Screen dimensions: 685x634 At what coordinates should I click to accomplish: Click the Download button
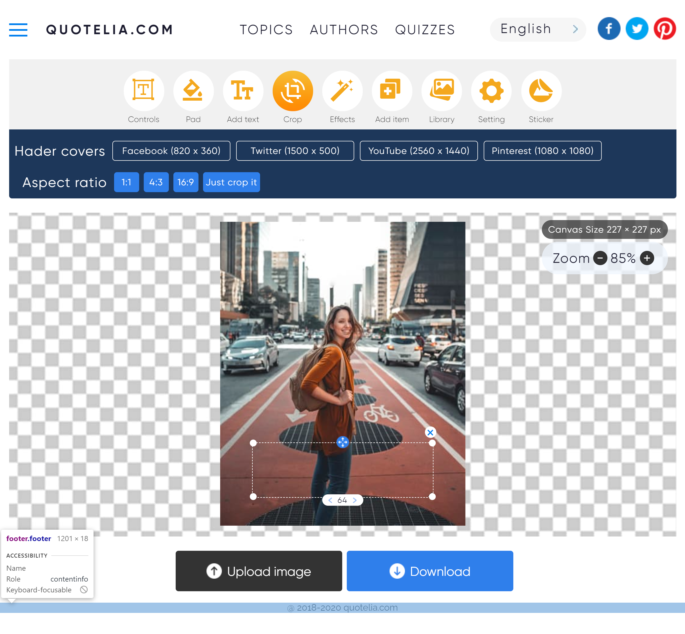pyautogui.click(x=430, y=571)
